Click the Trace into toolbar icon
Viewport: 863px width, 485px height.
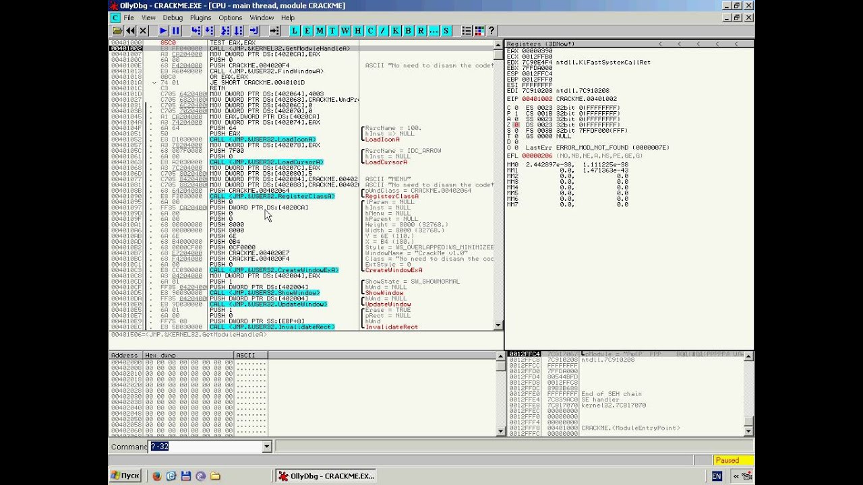(225, 31)
